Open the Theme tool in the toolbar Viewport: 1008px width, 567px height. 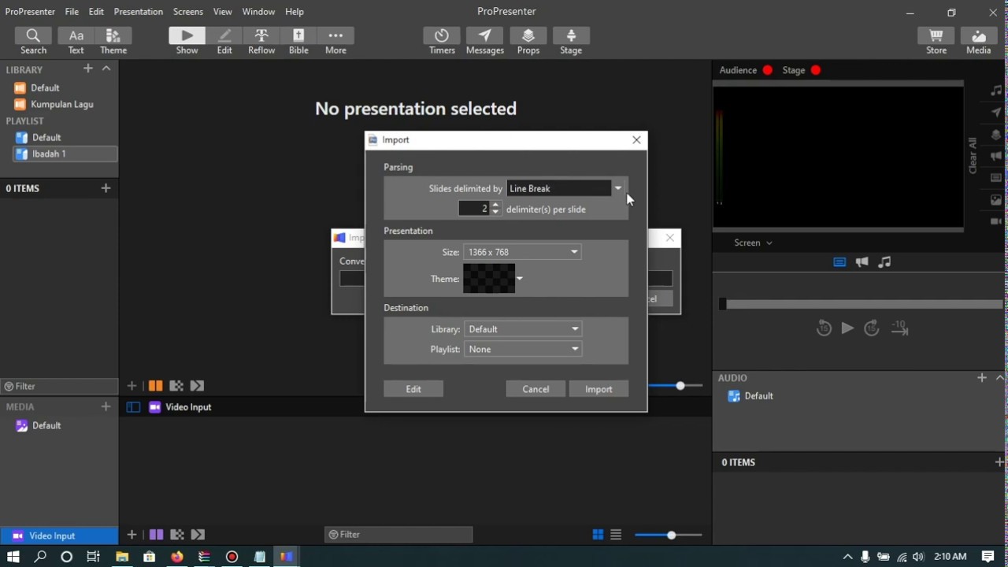coord(113,41)
